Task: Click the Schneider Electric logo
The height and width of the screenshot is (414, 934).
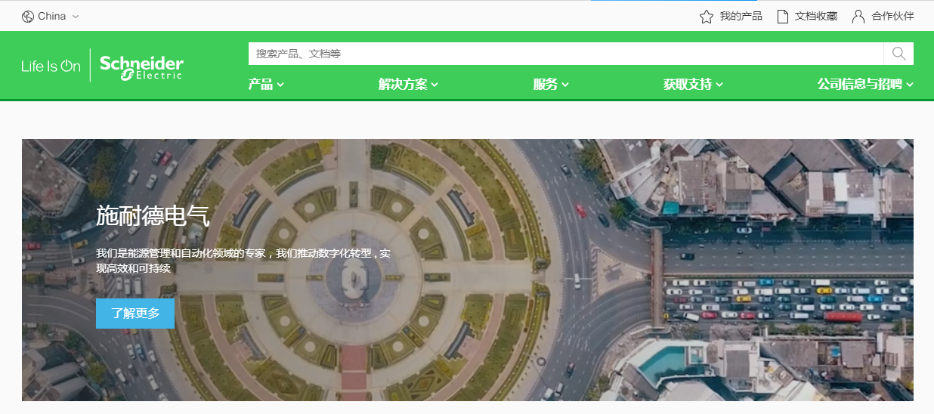Action: coord(141,66)
